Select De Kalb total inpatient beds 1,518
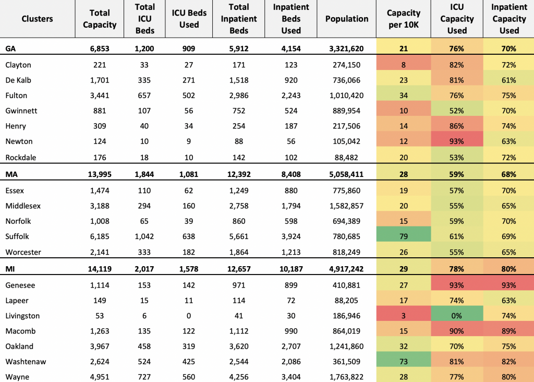534x382 pixels. (239, 80)
